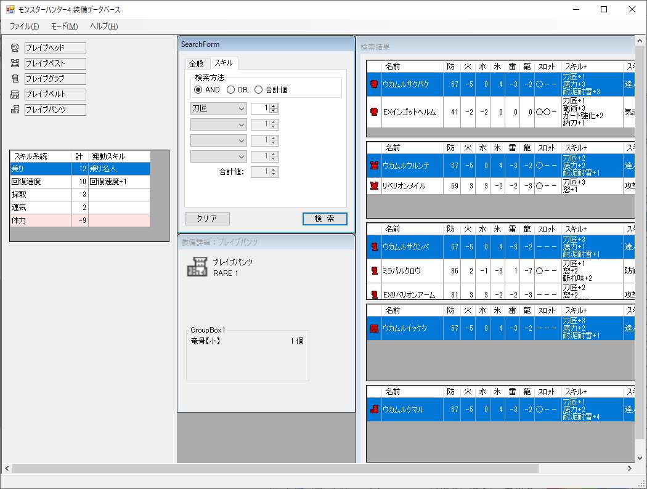
Task: Click the red helmet icon for ウカムルサクパケ
Action: (373, 84)
